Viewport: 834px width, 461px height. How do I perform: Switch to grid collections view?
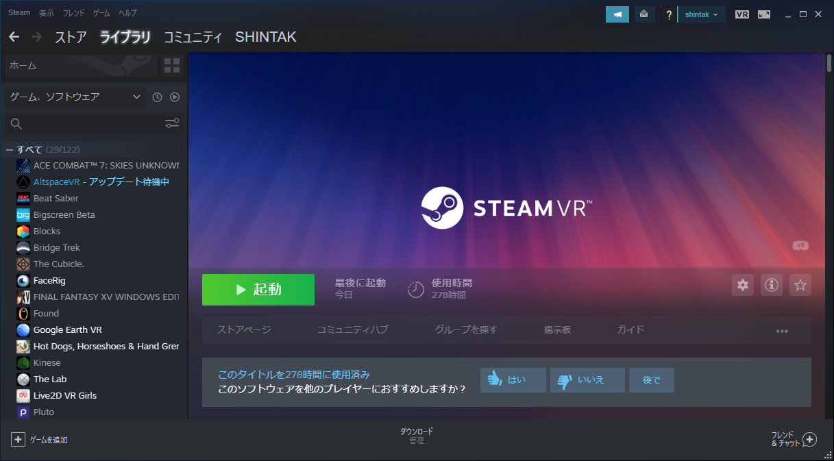[172, 66]
